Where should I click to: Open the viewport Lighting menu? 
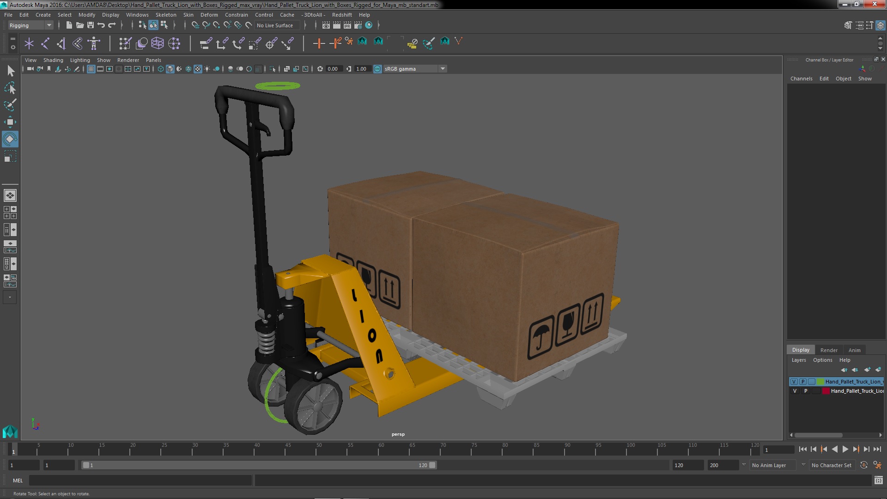(80, 60)
